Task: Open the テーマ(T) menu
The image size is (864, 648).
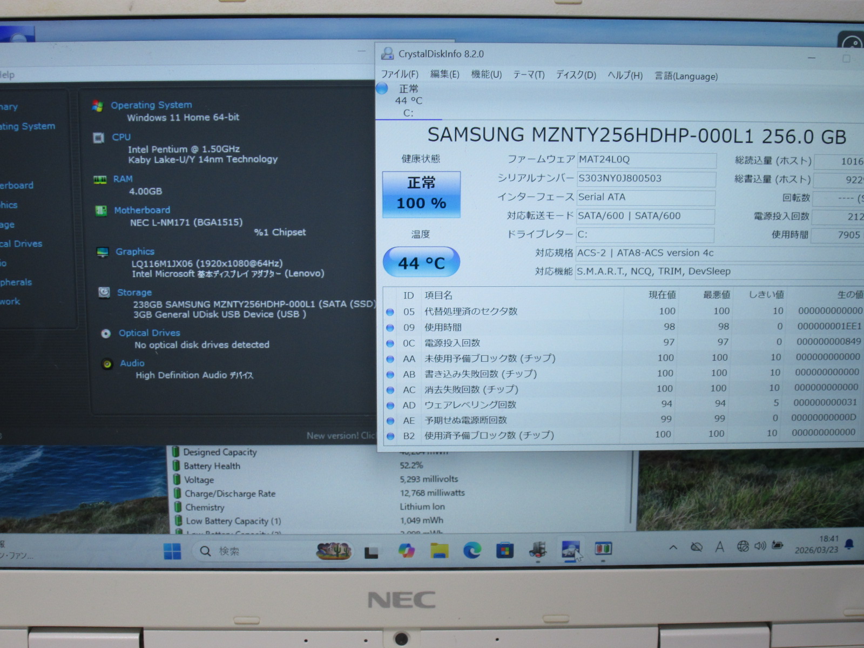Action: pyautogui.click(x=529, y=75)
